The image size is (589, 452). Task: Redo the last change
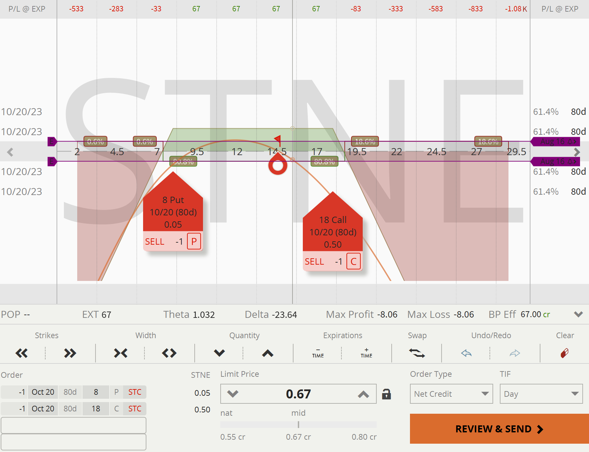(x=515, y=353)
